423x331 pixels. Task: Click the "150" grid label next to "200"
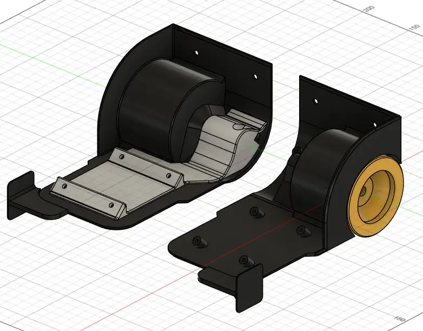[x=414, y=27]
